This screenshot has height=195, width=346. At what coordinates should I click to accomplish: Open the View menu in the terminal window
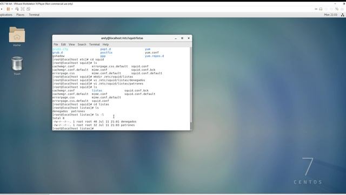pos(72,44)
